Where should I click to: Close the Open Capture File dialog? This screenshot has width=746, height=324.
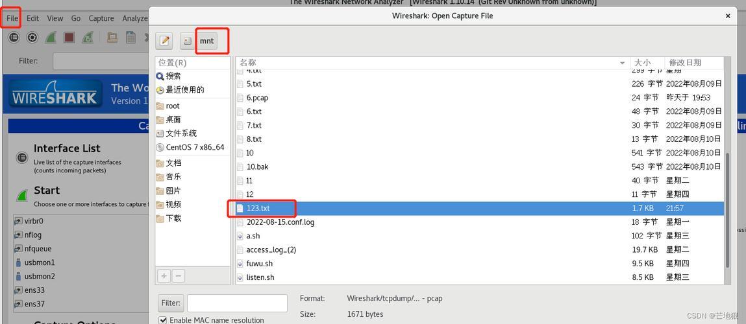point(728,16)
